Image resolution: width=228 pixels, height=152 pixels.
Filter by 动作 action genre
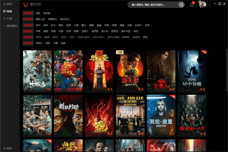point(38,25)
